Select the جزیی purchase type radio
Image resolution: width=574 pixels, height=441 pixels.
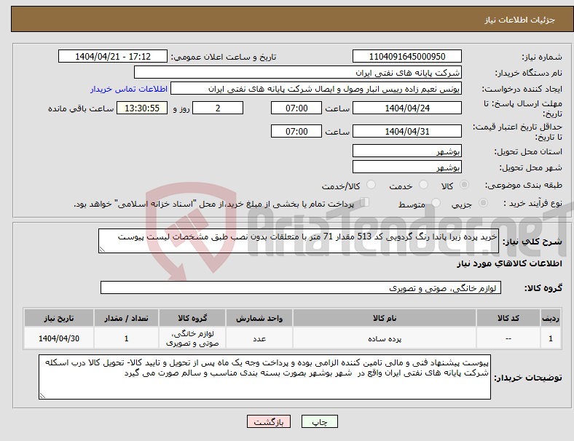tap(483, 202)
